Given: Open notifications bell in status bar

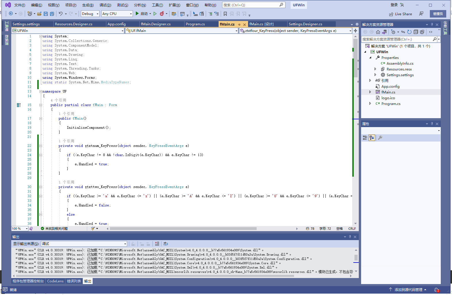Looking at the screenshot, I should pos(436,290).
